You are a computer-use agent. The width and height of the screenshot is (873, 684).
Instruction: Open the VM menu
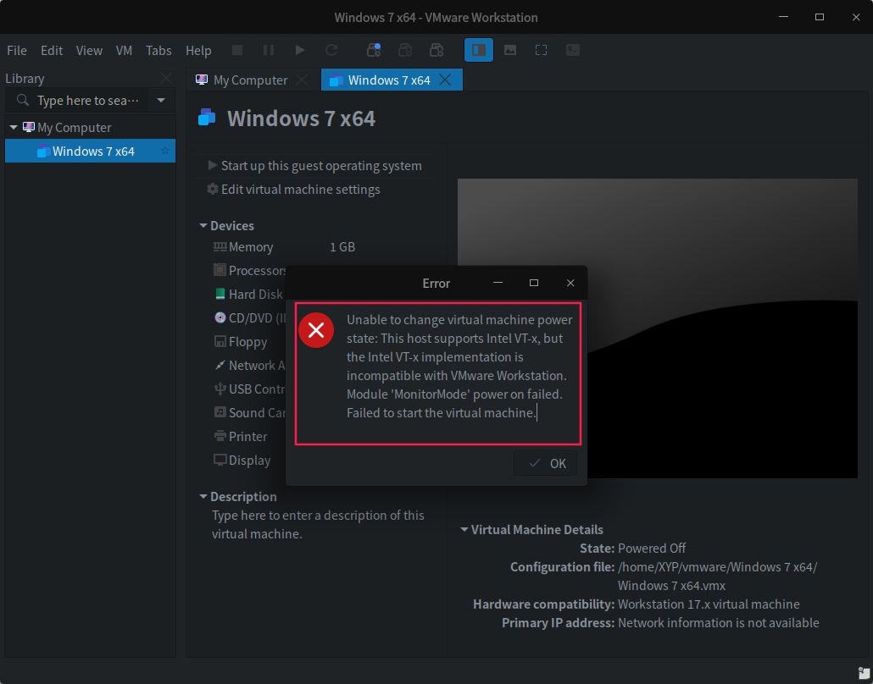[x=124, y=50]
